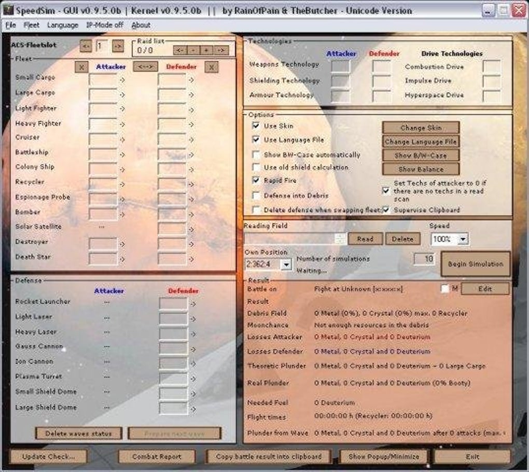529x472 pixels.
Task: Go to the previous ACS fleet slot arrow
Action: click(87, 46)
